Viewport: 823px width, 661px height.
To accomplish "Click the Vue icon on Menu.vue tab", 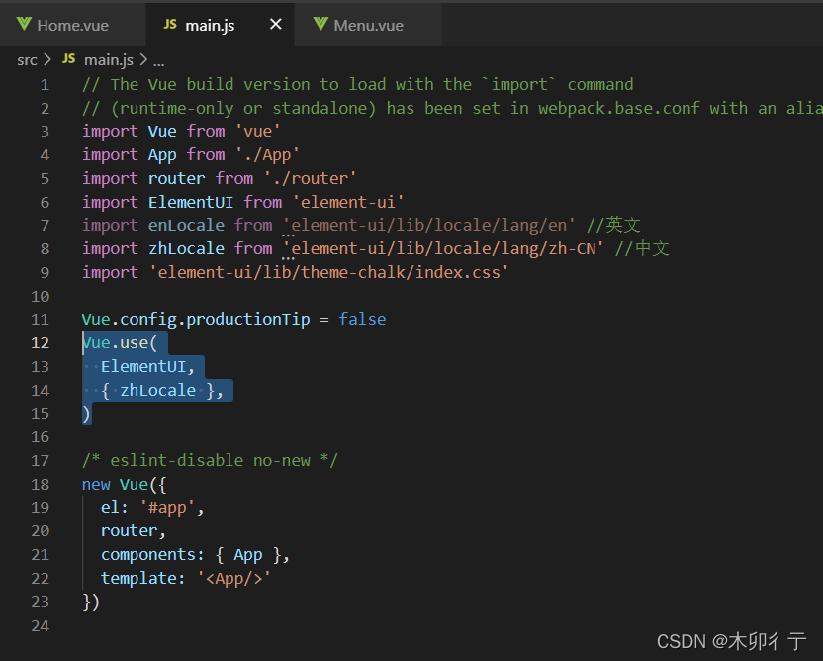I will coord(320,24).
